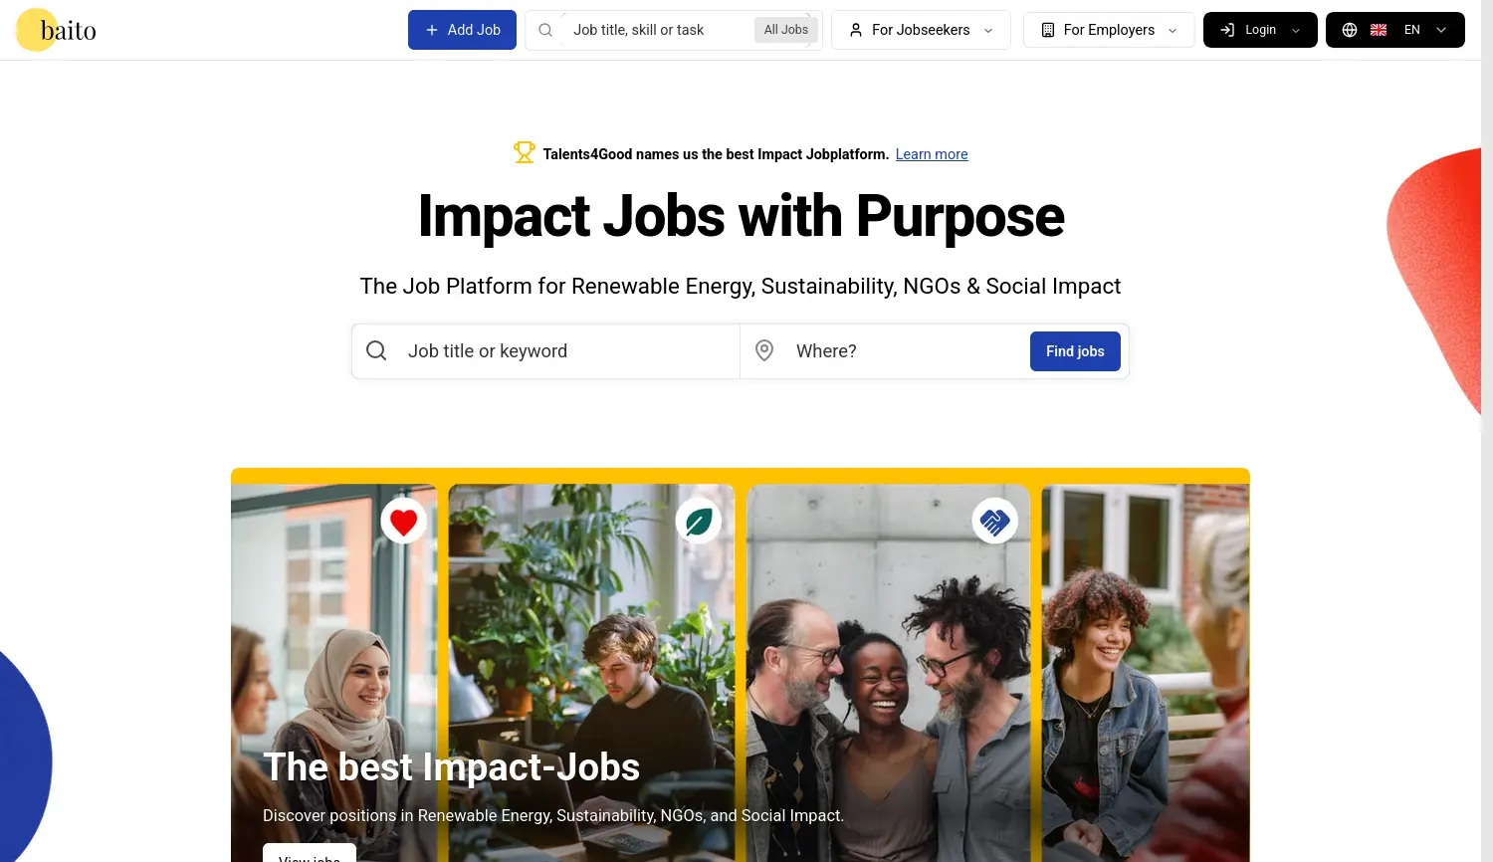Follow the Learn more link
The height and width of the screenshot is (862, 1493).
932,154
